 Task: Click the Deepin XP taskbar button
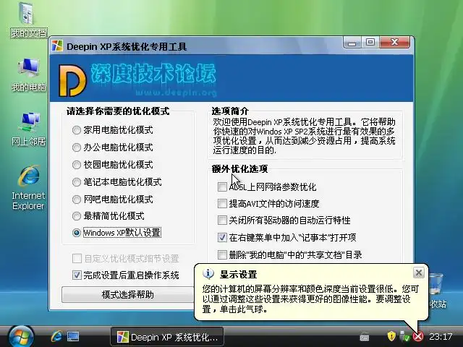coord(167,337)
